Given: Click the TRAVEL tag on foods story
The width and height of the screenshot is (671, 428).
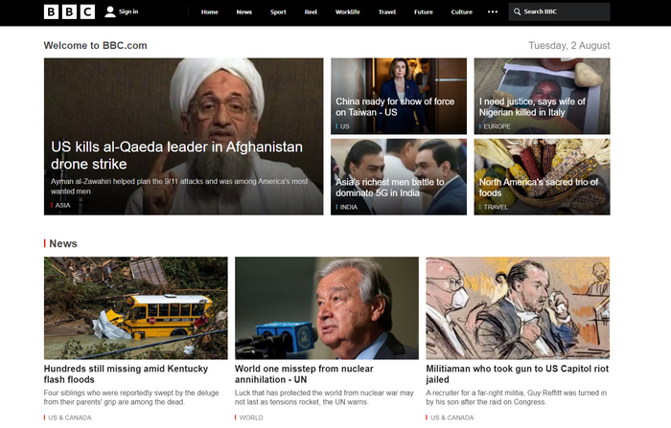Looking at the screenshot, I should (496, 207).
